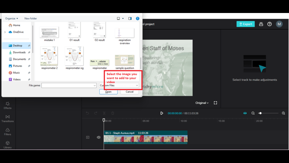Screen dimensions: 289x163
Task: Open the Transitions panel in sidebar
Action: click(7, 118)
